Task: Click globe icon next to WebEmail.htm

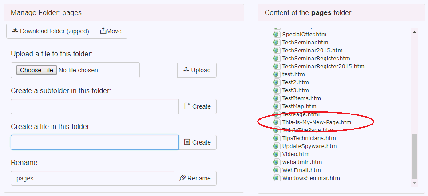Action: pyautogui.click(x=276, y=170)
